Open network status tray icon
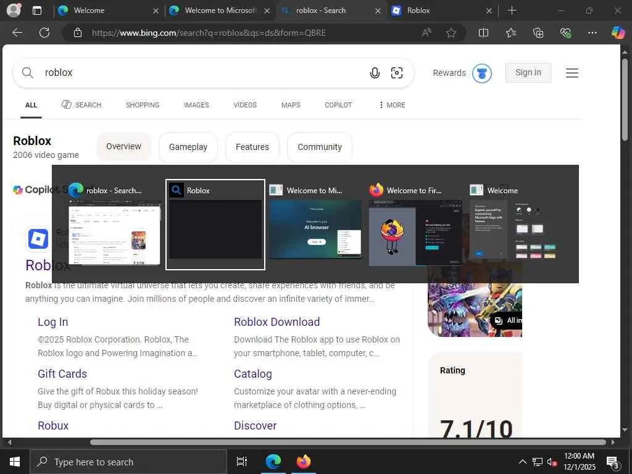This screenshot has width=632, height=474. pos(538,462)
